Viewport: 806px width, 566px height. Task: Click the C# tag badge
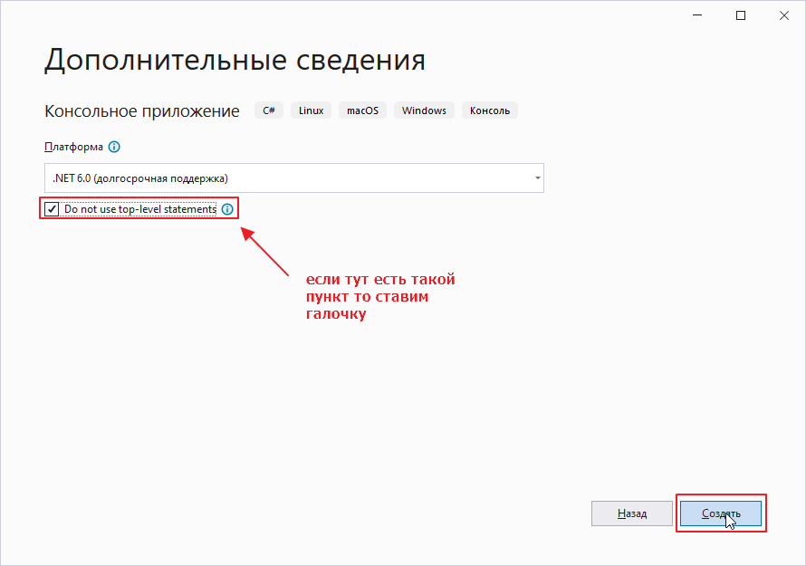269,110
